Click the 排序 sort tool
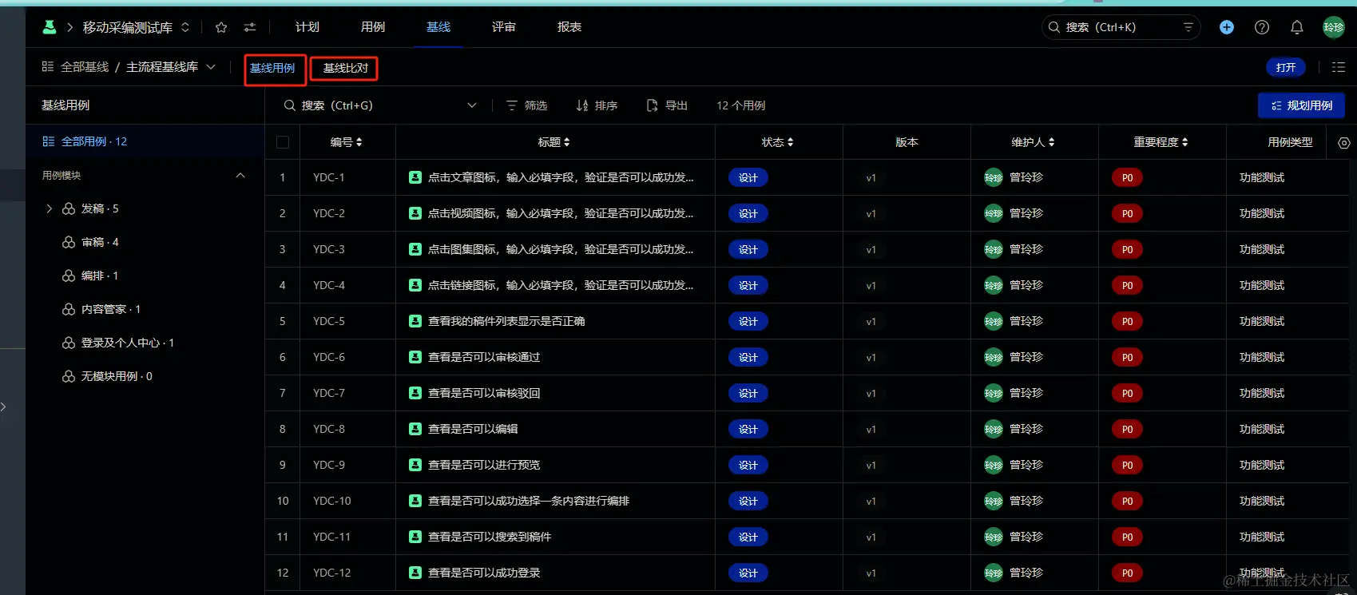The width and height of the screenshot is (1357, 595). [597, 105]
